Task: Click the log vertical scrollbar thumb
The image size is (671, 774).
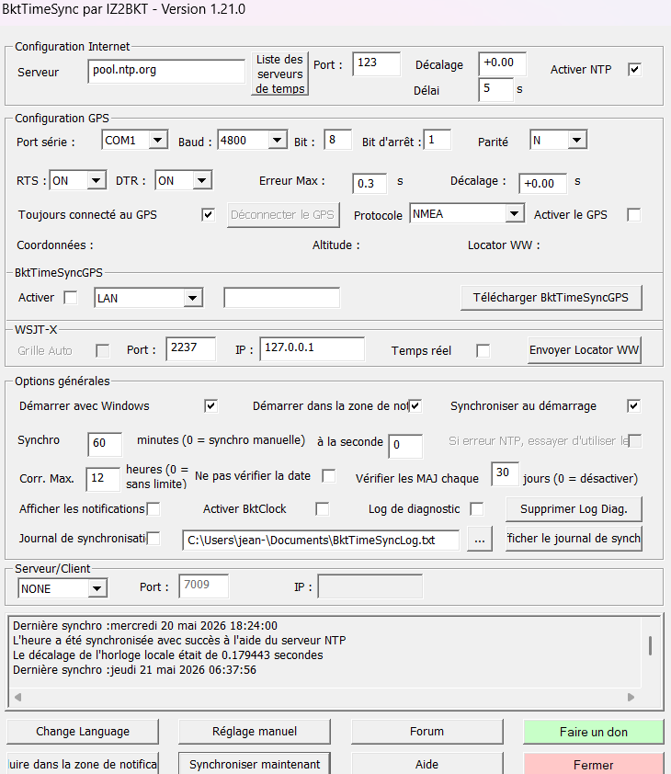Action: 650,645
